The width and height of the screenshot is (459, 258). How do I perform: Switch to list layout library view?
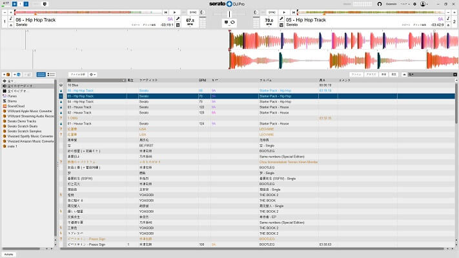pyautogui.click(x=51, y=75)
